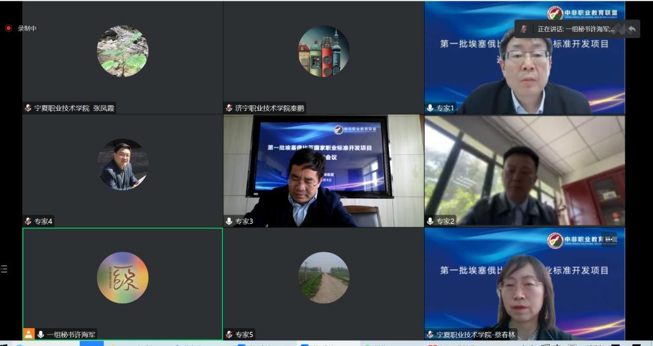The image size is (653, 346).
Task: Click the muted mic icon beside 专家4
Action: click(28, 221)
